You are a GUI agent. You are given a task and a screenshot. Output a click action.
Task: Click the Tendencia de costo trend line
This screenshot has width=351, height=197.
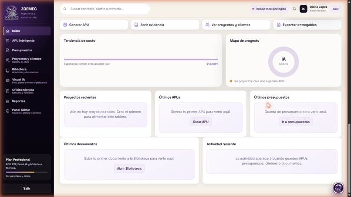coord(141,59)
